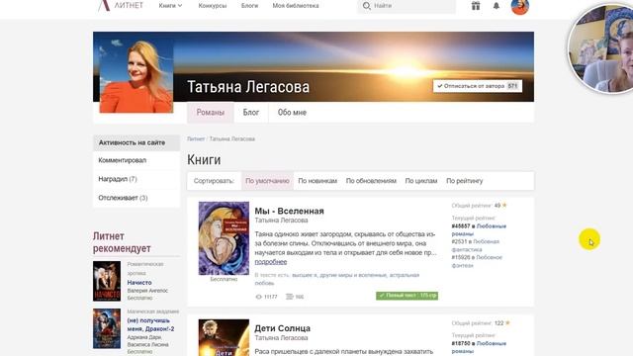
Task: Click Полный текст green badge
Action: pyautogui.click(x=407, y=296)
